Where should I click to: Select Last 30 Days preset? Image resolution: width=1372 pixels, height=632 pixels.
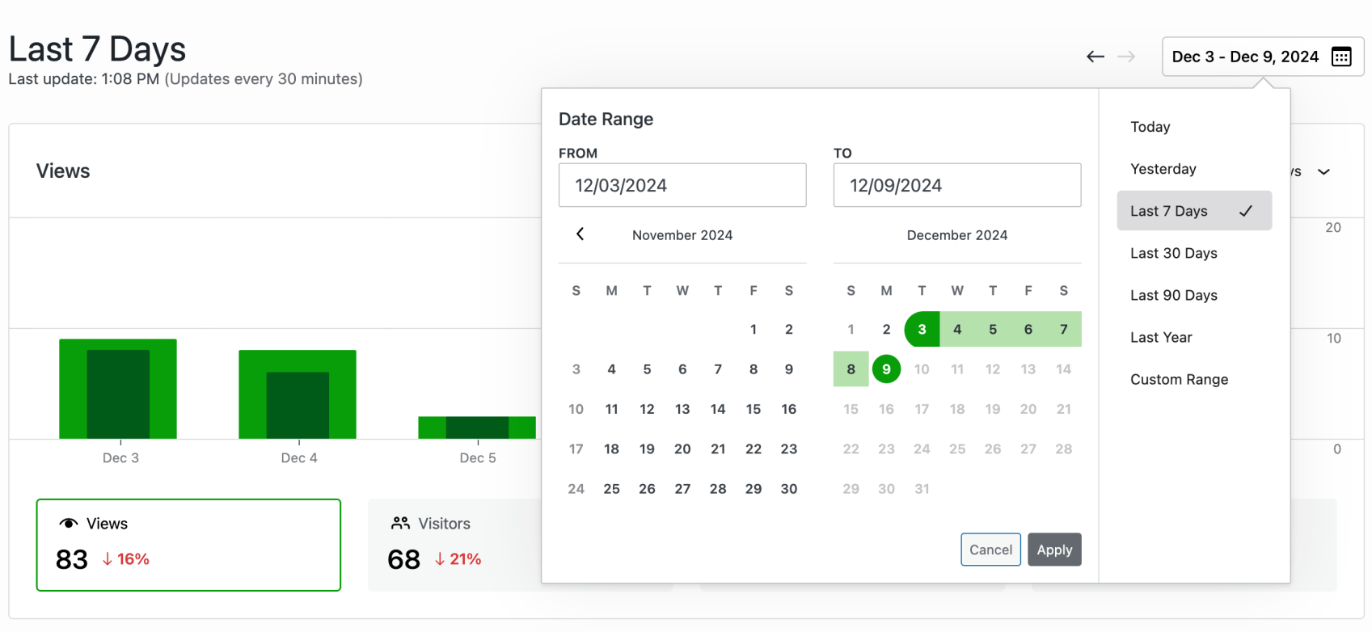(x=1173, y=253)
